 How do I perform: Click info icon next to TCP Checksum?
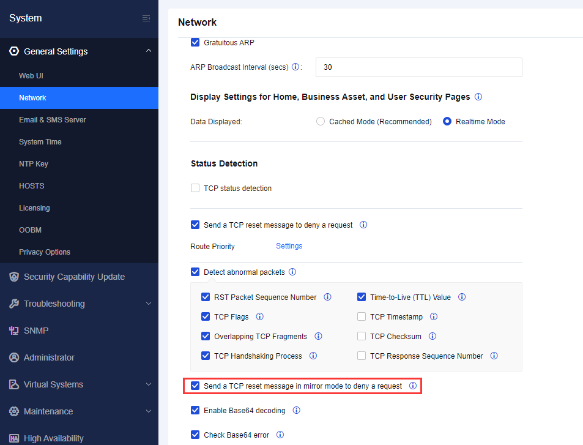click(433, 337)
